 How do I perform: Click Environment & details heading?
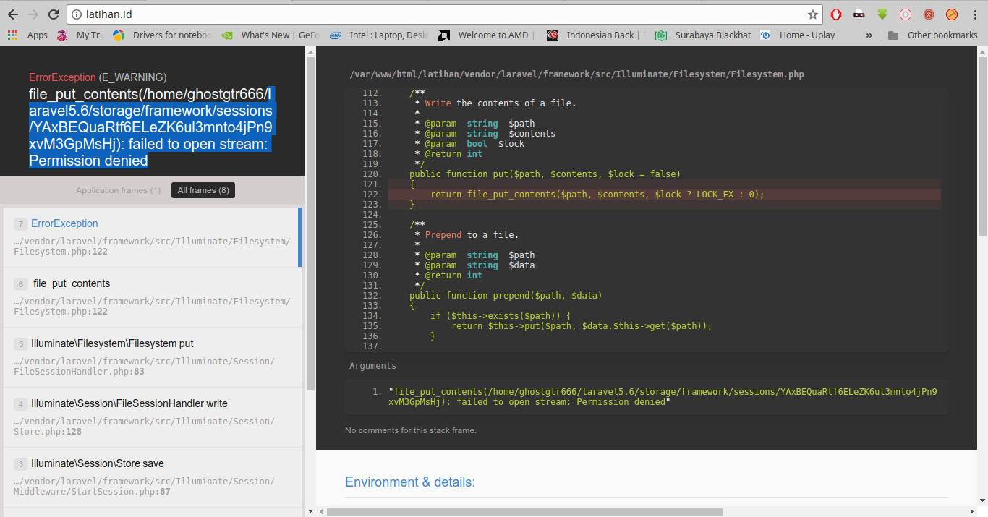tap(410, 482)
